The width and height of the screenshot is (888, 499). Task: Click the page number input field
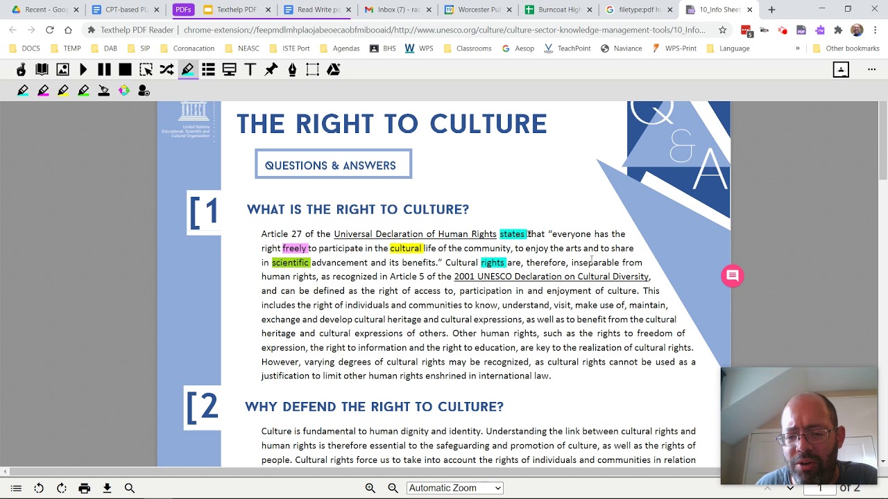tap(819, 488)
